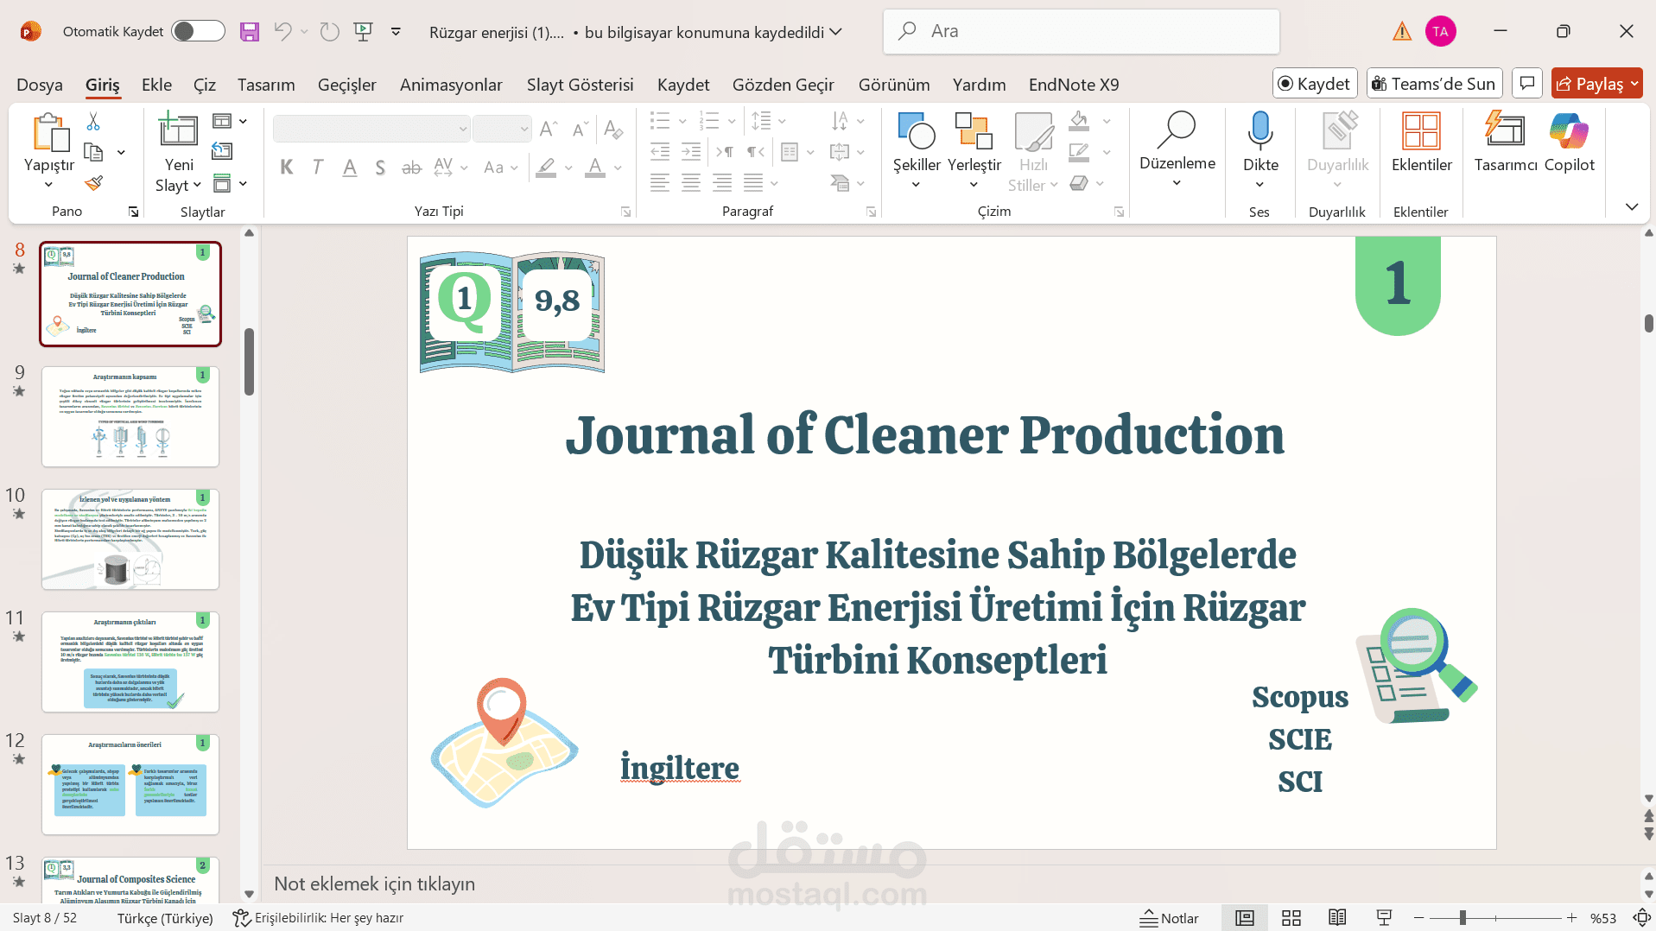Switch to the Animasyonlar tab
Image resolution: width=1656 pixels, height=931 pixels.
point(451,85)
